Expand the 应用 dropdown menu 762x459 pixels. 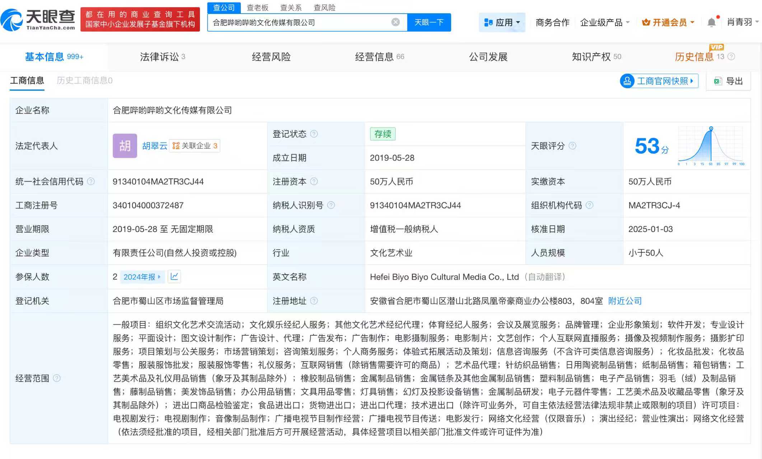pos(502,23)
